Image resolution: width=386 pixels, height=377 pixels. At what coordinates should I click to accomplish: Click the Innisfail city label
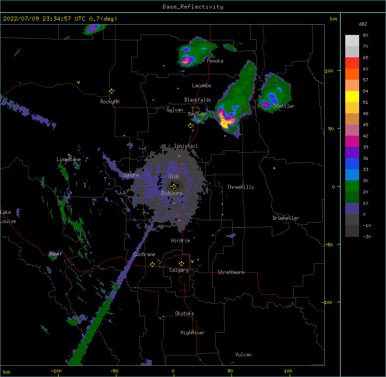click(x=186, y=146)
